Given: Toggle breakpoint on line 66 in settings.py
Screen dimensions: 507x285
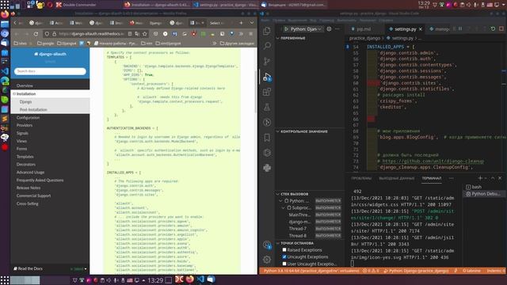Looking at the screenshot, I should (x=348, y=120).
